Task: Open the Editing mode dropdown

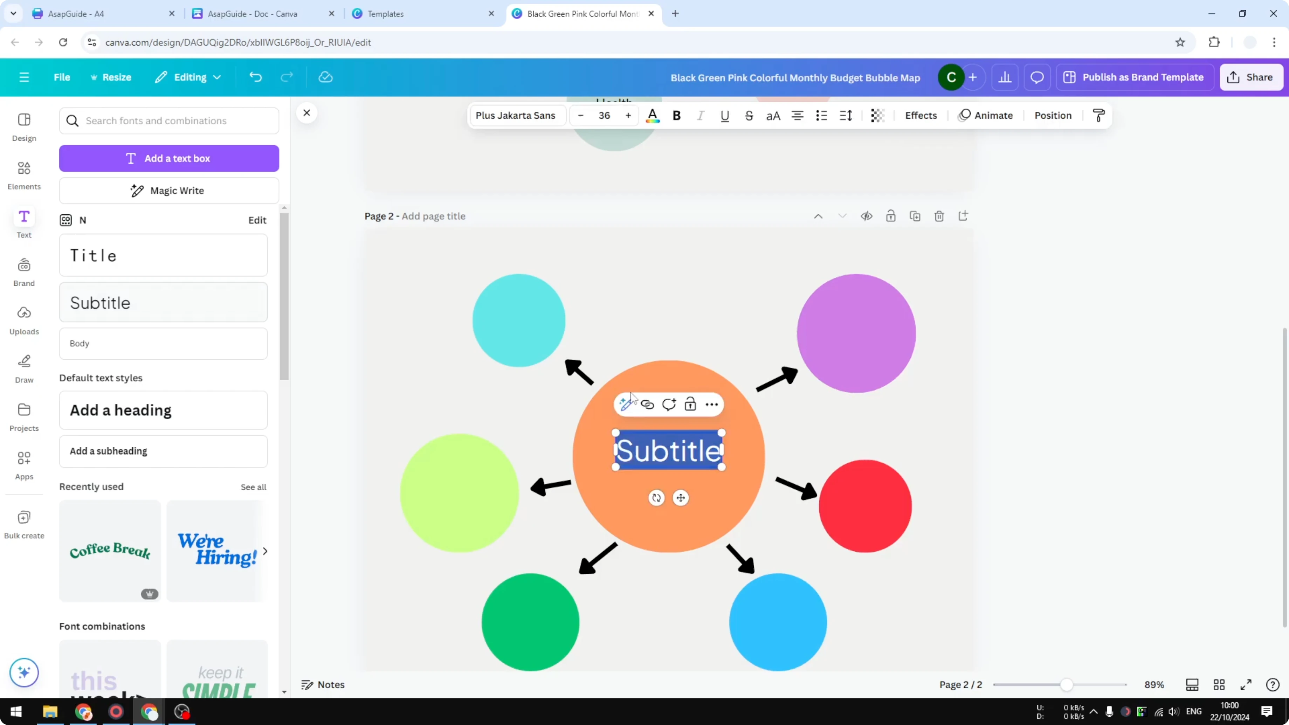Action: (x=188, y=77)
